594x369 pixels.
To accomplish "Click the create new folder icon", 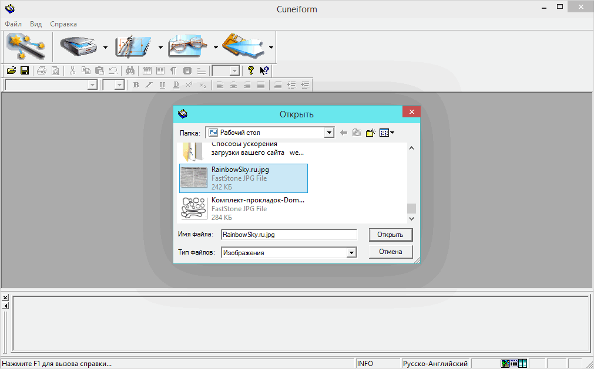I will 370,133.
